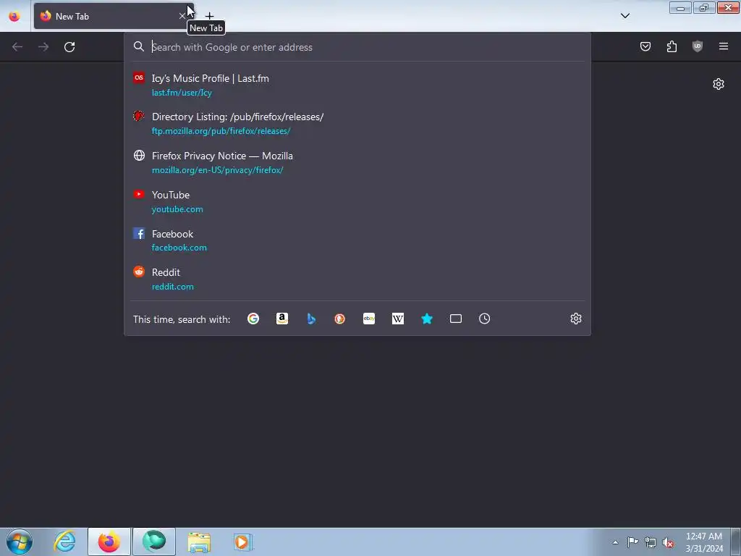
Task: Open uBlock Origin shield icon
Action: (698, 46)
